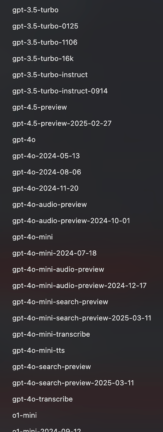Select the o1-mini model

pos(24,416)
